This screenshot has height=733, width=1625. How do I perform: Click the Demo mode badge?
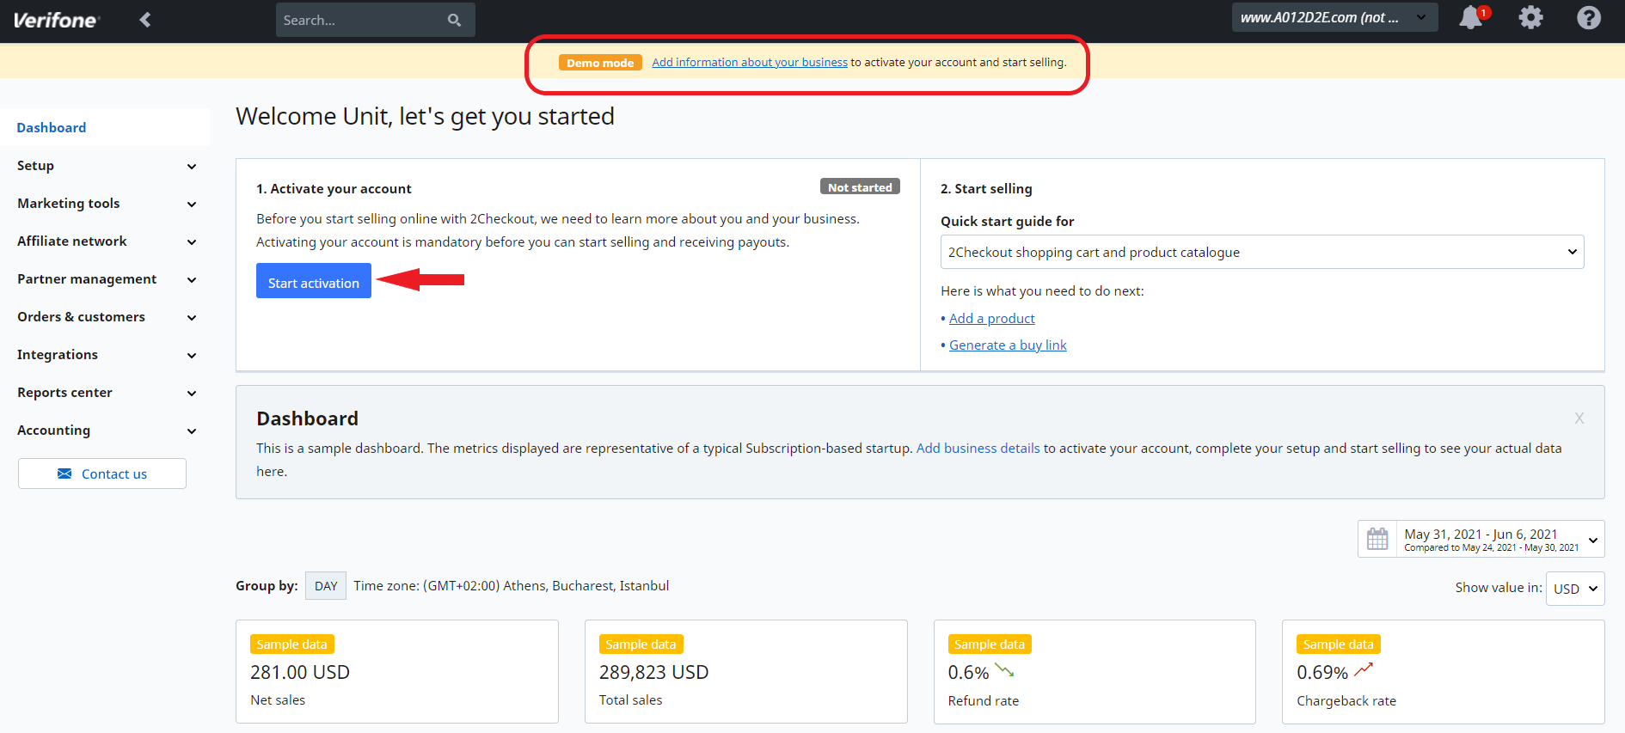click(x=600, y=63)
